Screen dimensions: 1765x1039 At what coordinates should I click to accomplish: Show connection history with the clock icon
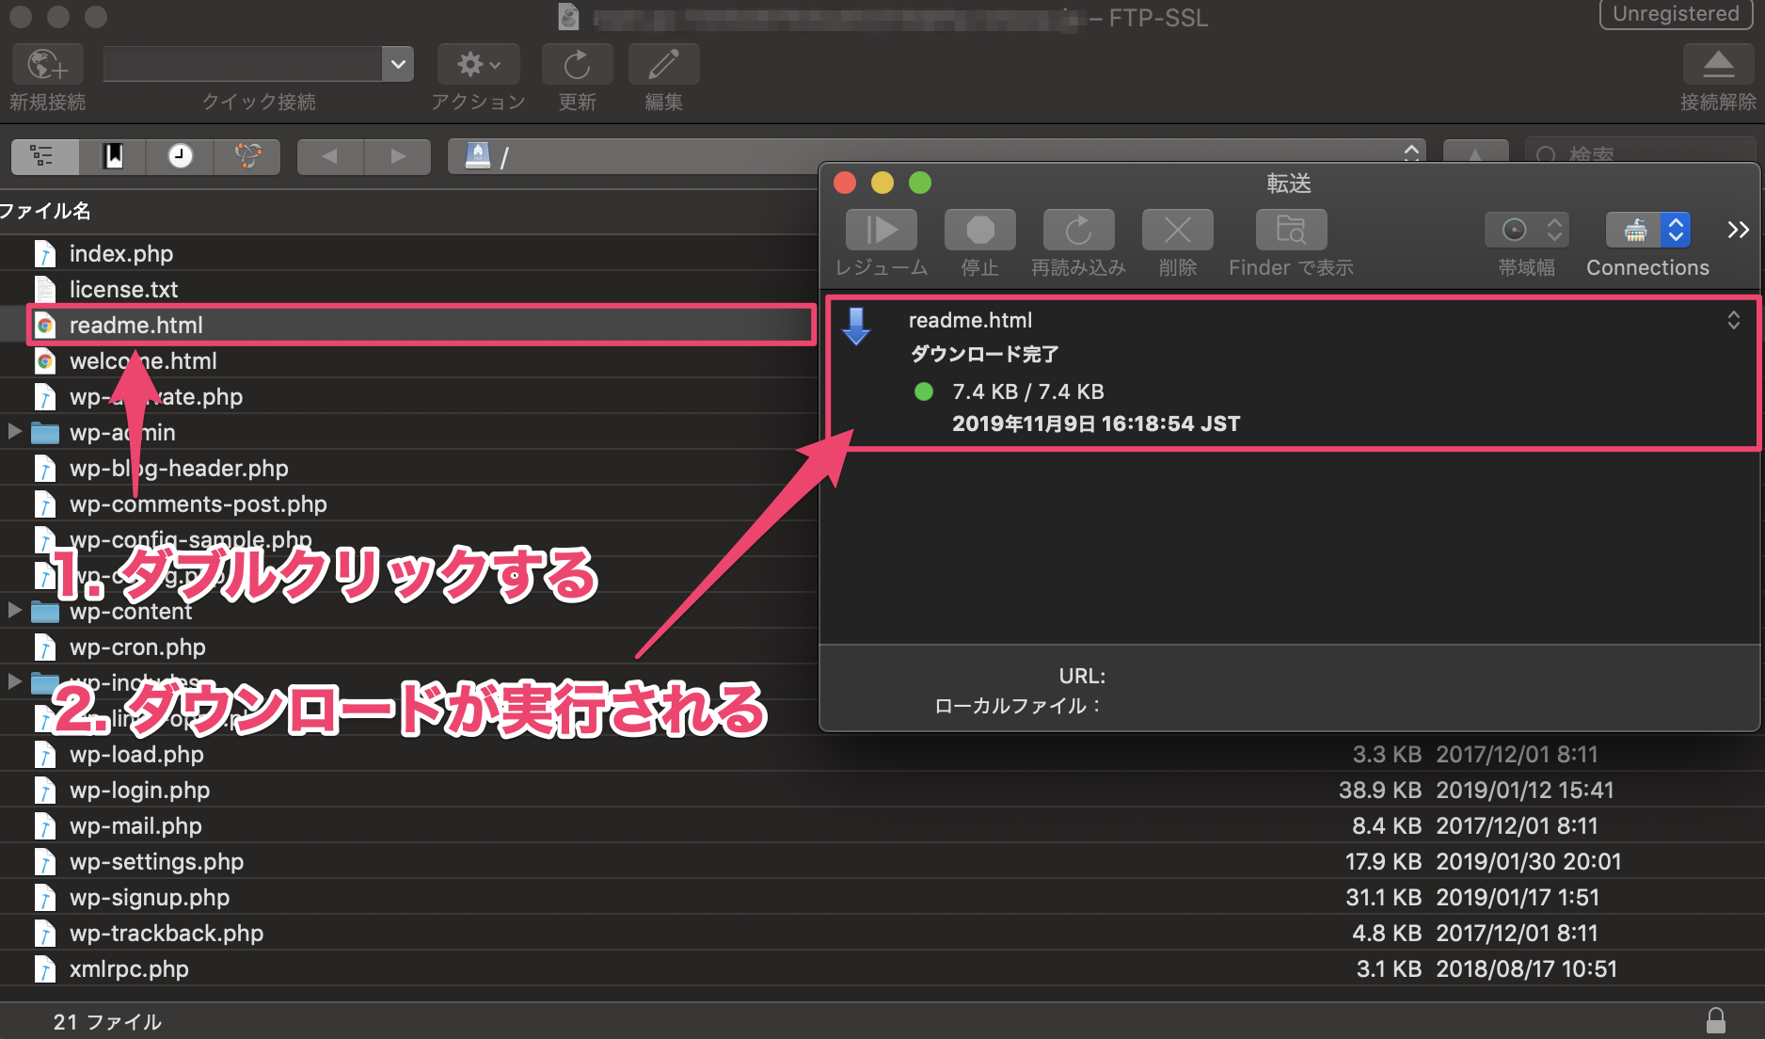point(180,156)
